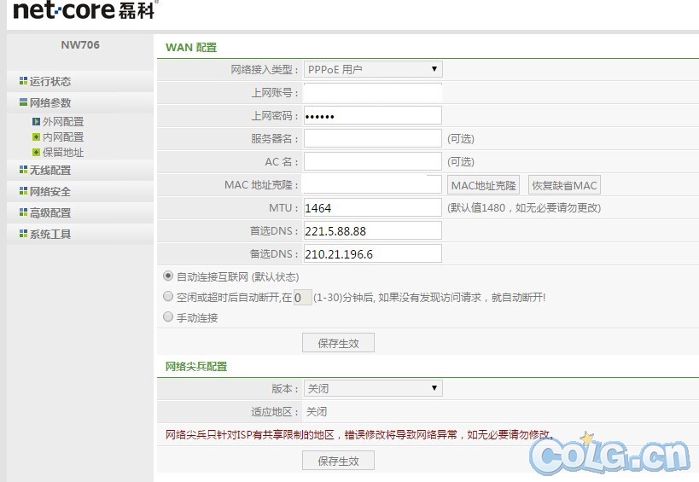
Task: Click the 恢复缺省MAC button
Action: pyautogui.click(x=564, y=185)
